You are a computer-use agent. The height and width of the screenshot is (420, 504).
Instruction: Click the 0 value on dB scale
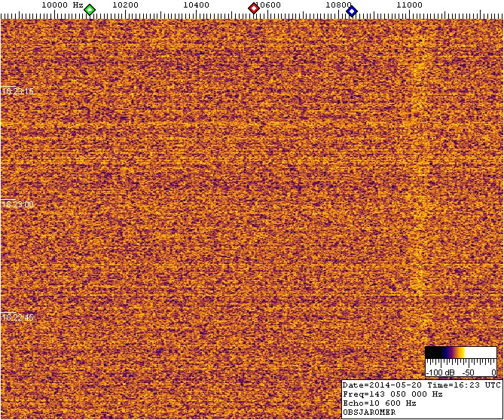point(493,372)
